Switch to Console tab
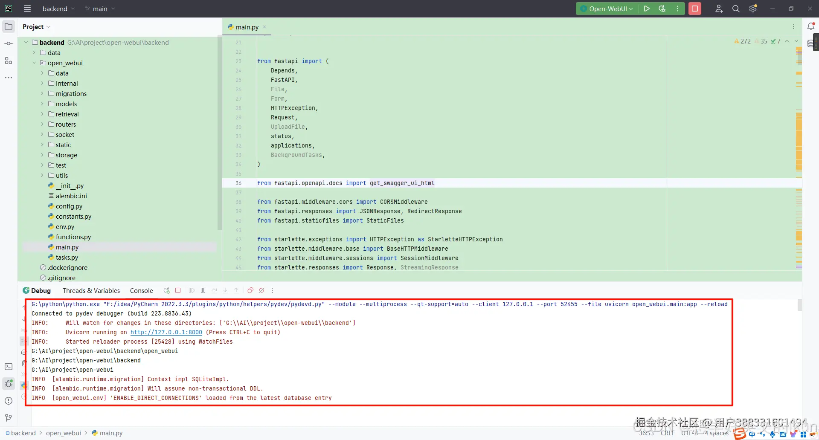The width and height of the screenshot is (819, 440). (142, 290)
